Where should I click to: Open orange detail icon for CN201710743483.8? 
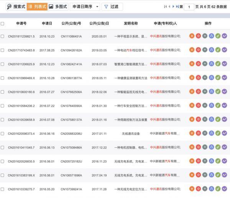click(x=192, y=50)
